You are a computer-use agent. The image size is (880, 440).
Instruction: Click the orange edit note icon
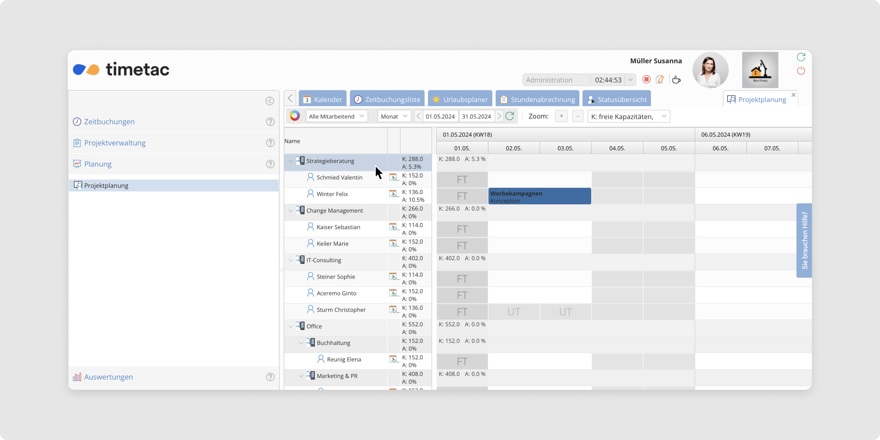click(660, 79)
